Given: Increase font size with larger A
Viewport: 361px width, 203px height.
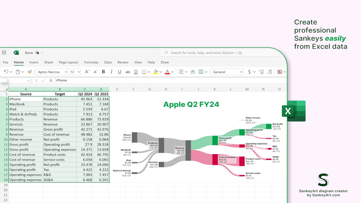Looking at the screenshot, I should click(87, 72).
